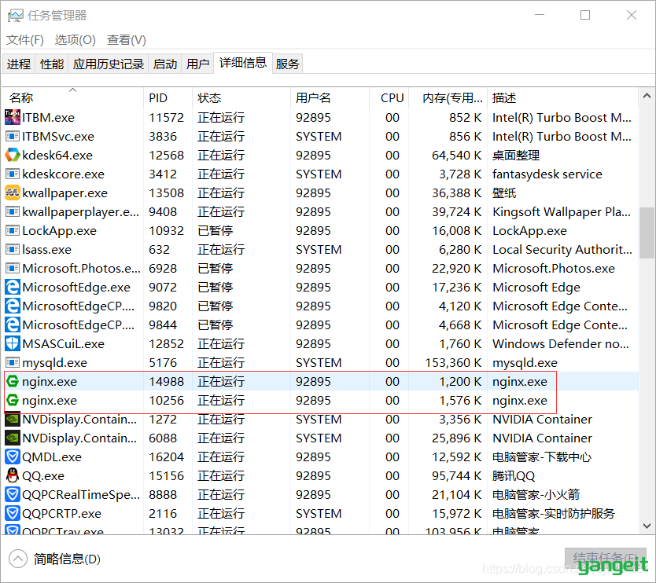Open the 选项(O) menu

click(x=75, y=40)
